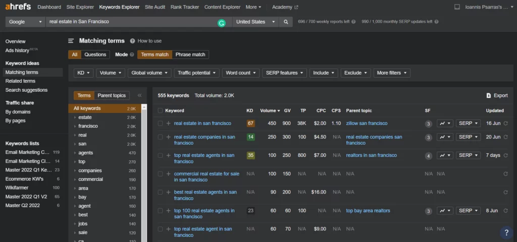Open Site Audit in top navigation

[155, 7]
